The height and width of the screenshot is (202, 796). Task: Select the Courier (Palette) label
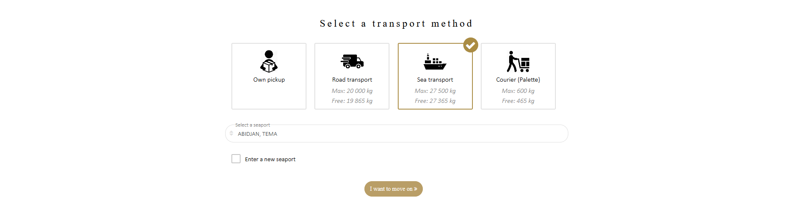click(518, 80)
